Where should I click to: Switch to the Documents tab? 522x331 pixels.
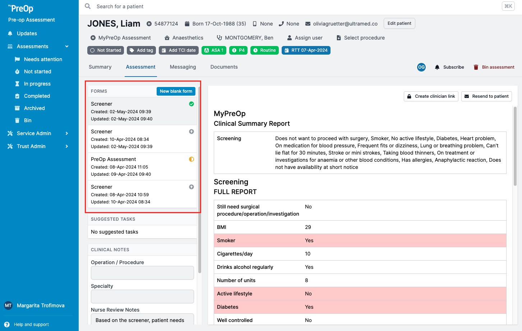point(224,67)
